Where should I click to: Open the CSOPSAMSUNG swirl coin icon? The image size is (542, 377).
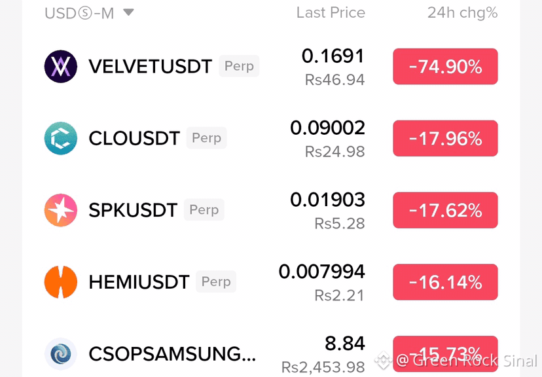click(x=60, y=354)
